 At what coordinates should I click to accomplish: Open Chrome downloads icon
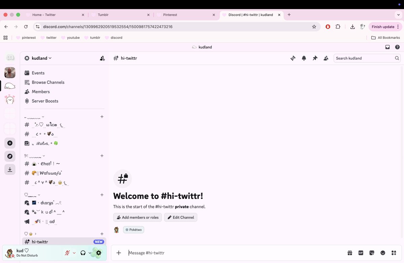tap(352, 27)
